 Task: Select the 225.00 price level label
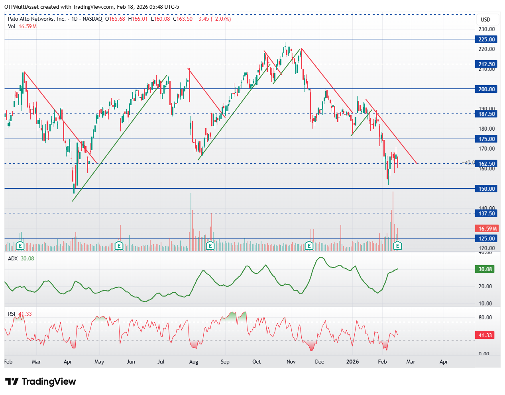486,39
